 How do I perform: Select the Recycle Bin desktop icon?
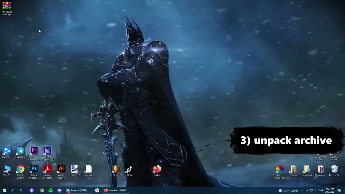334,171
